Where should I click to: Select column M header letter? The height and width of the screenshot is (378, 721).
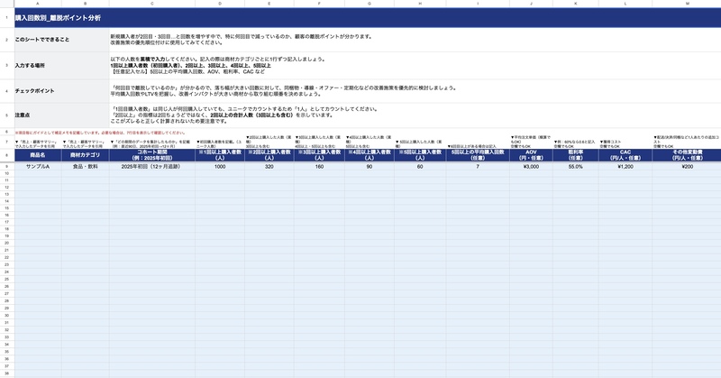pyautogui.click(x=688, y=4)
